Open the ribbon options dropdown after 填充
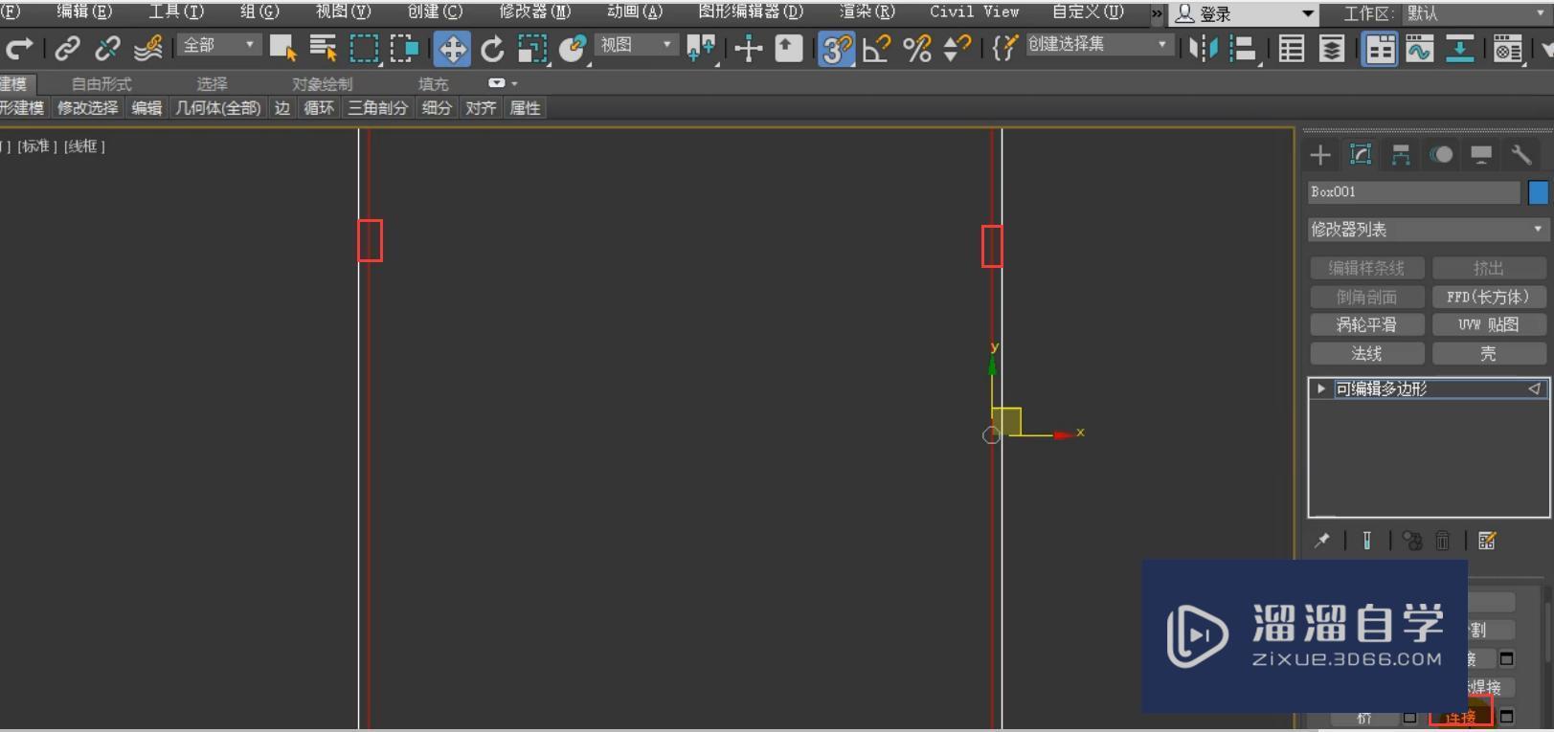 pyautogui.click(x=503, y=83)
